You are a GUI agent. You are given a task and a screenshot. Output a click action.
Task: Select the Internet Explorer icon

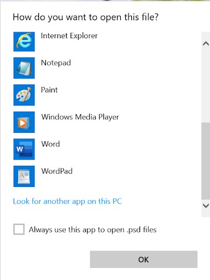click(24, 42)
